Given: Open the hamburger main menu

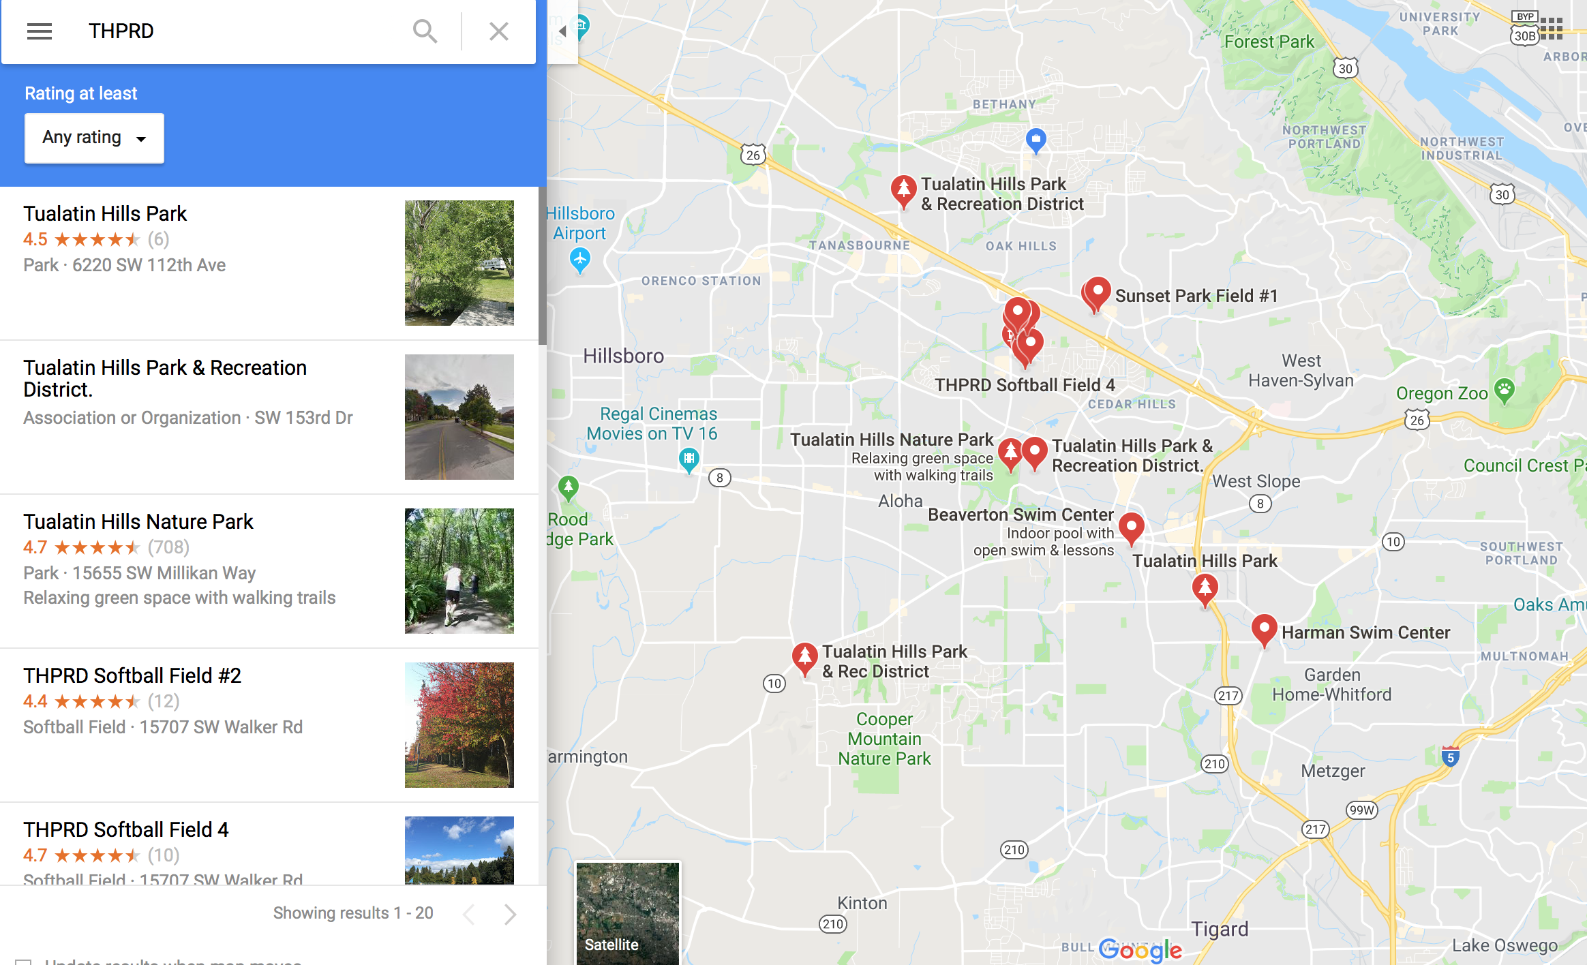Looking at the screenshot, I should click(x=40, y=31).
